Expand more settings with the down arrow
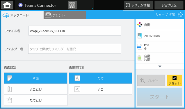185x109 pixels. (x=160, y=66)
